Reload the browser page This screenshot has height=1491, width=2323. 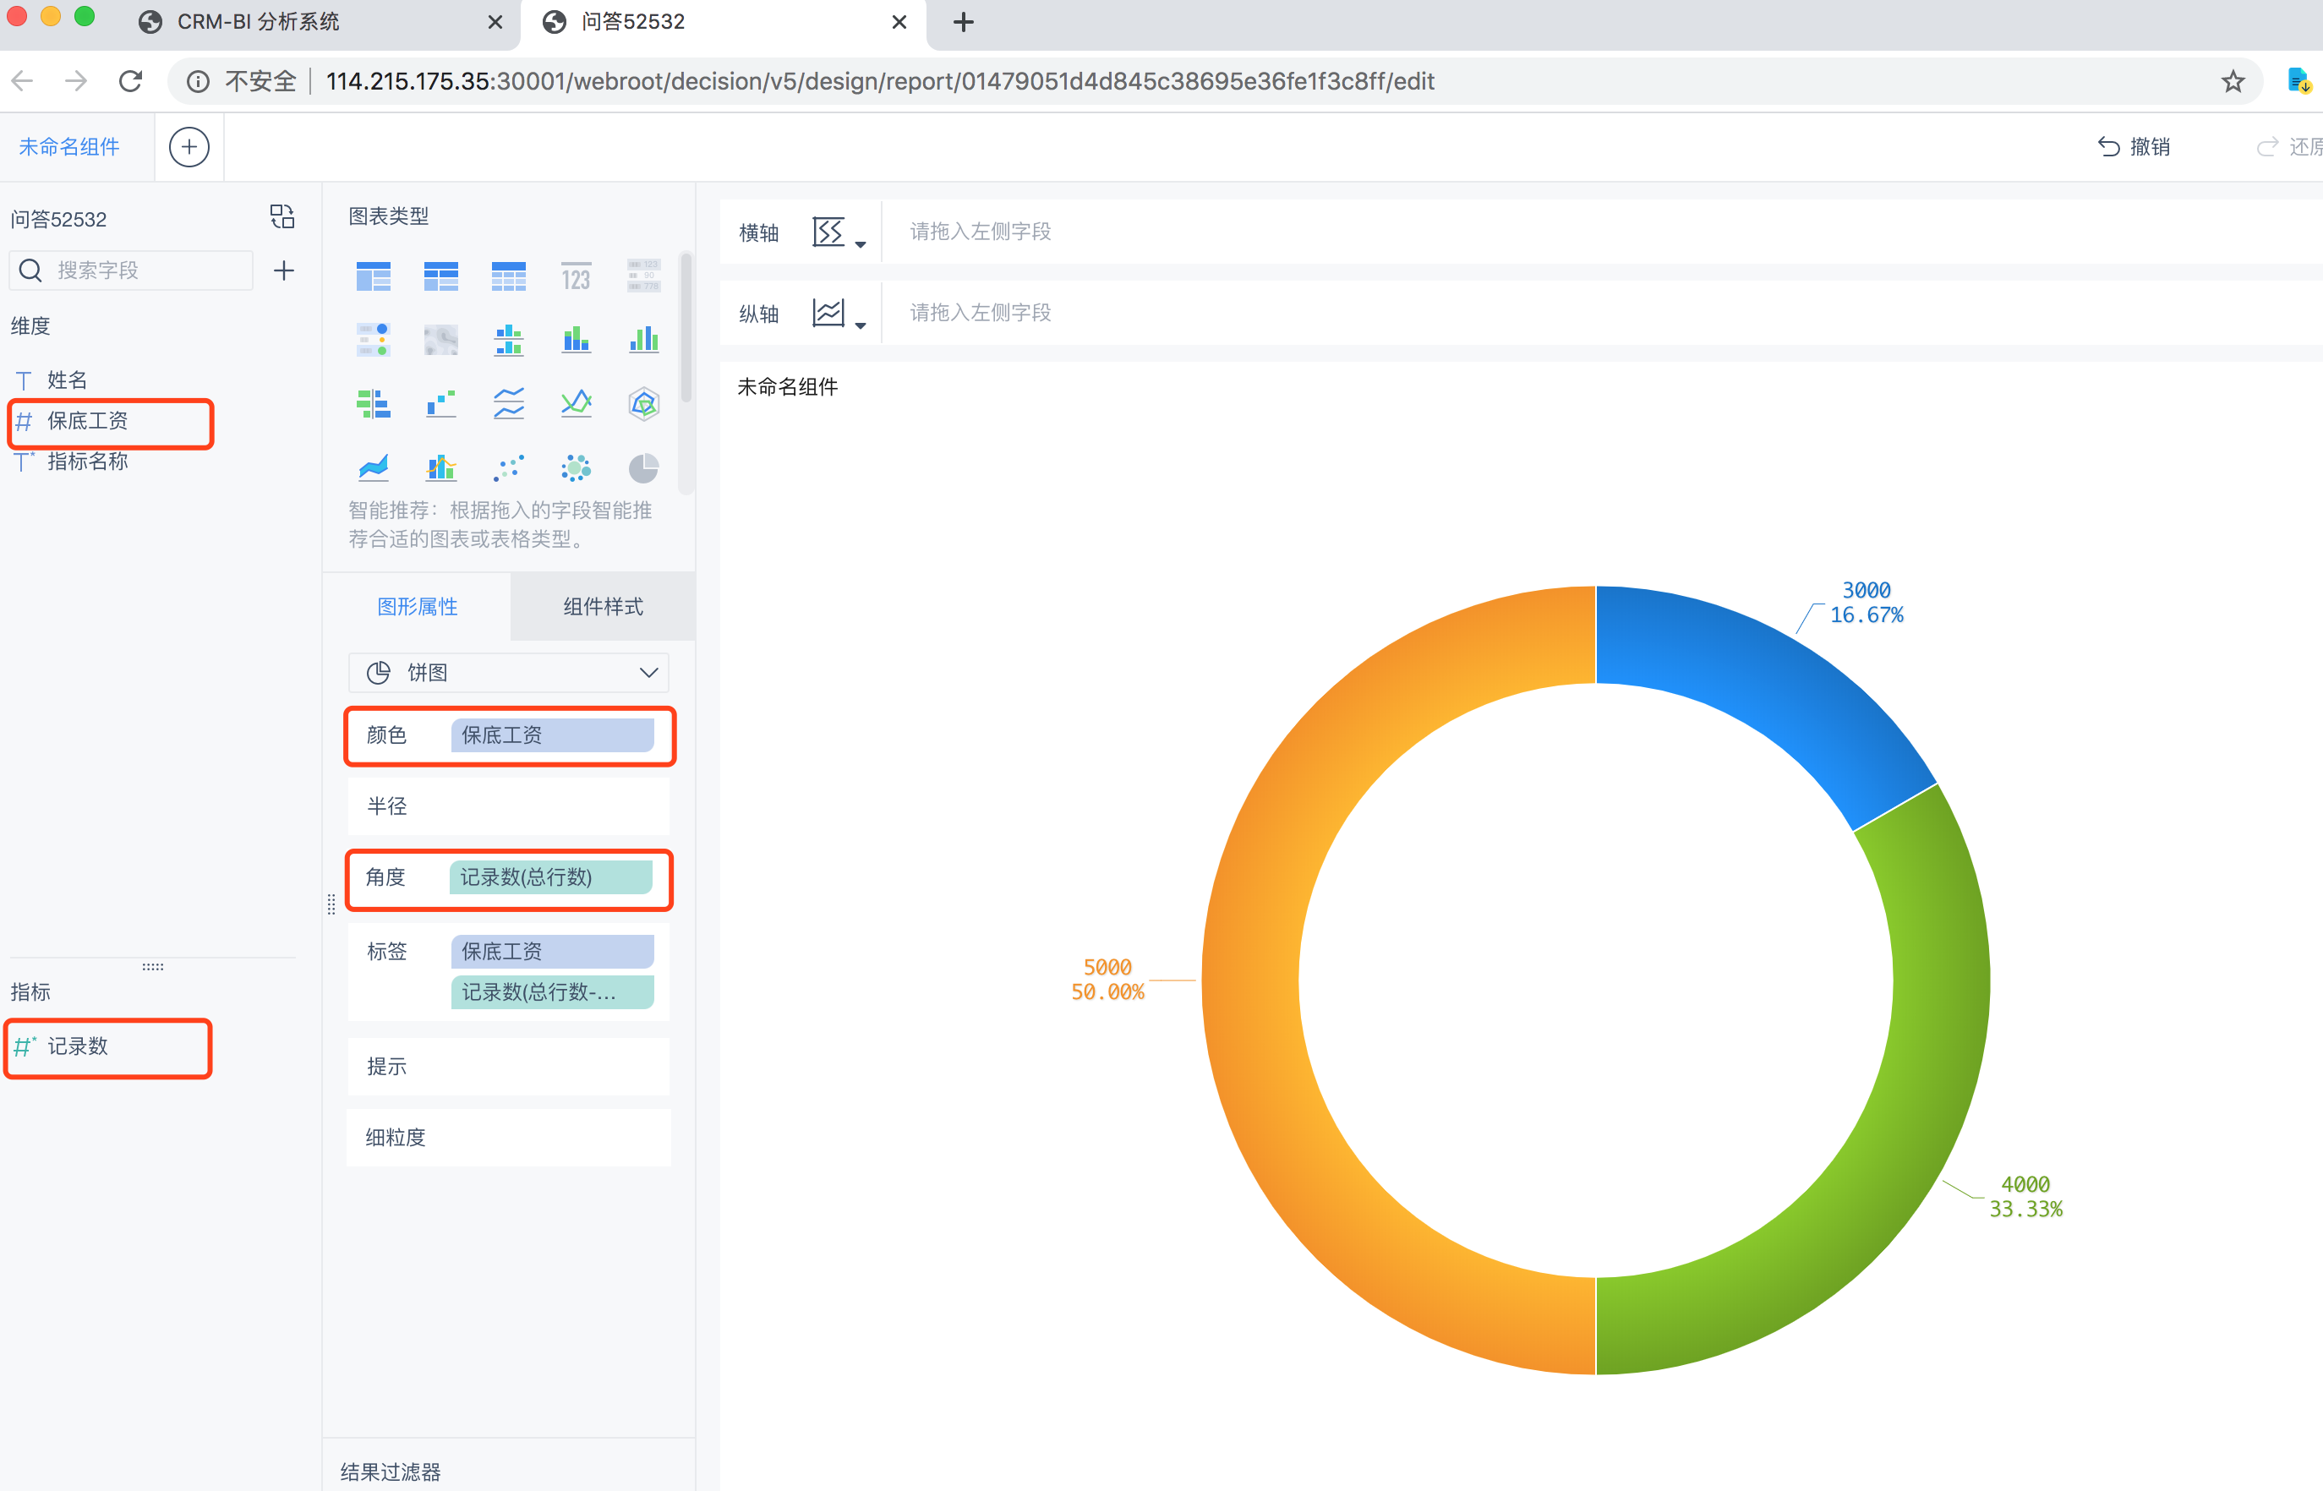point(131,81)
